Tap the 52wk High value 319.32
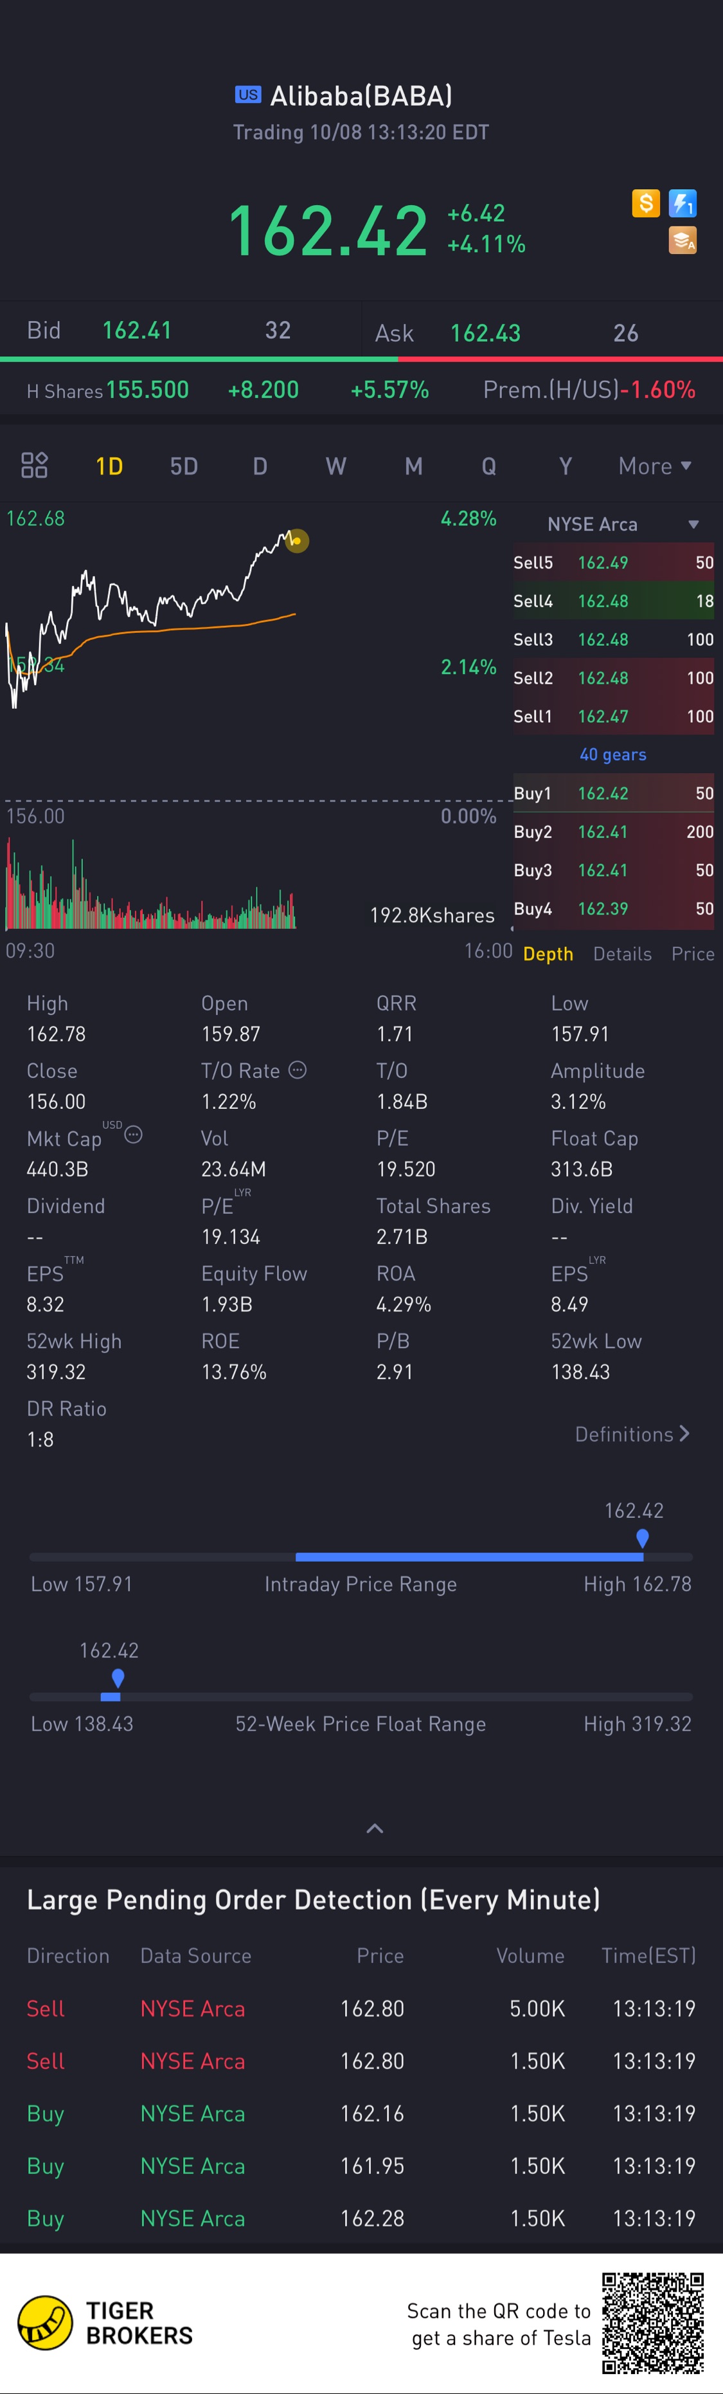 pyautogui.click(x=56, y=1372)
